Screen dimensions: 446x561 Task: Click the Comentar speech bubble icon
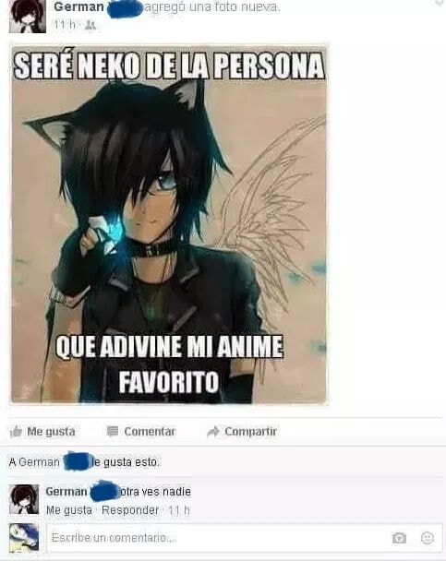[113, 432]
